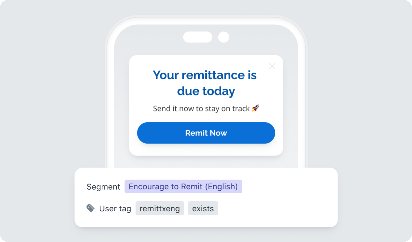Click the phone's round camera dot

click(x=224, y=37)
